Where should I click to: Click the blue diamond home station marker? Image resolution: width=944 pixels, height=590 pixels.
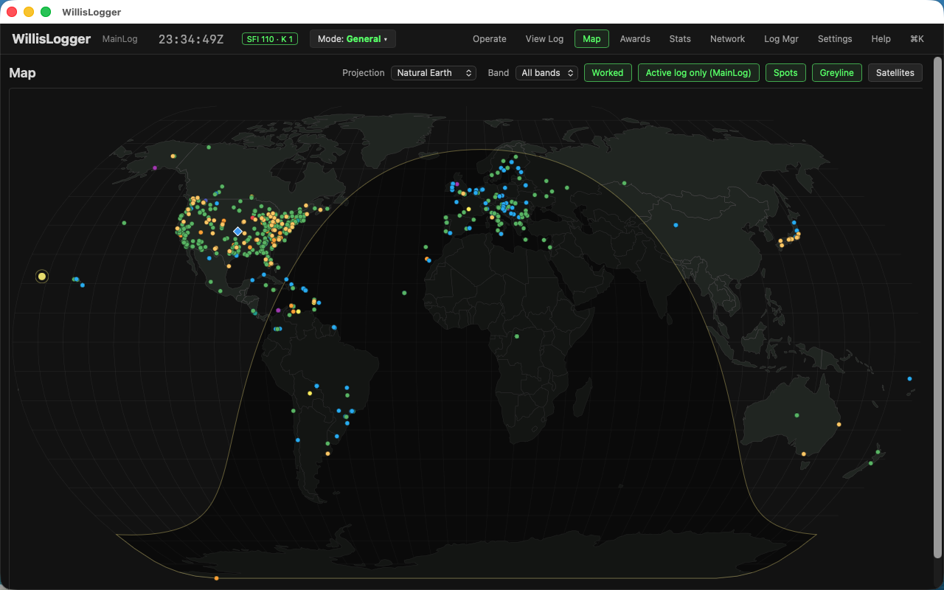coord(237,232)
